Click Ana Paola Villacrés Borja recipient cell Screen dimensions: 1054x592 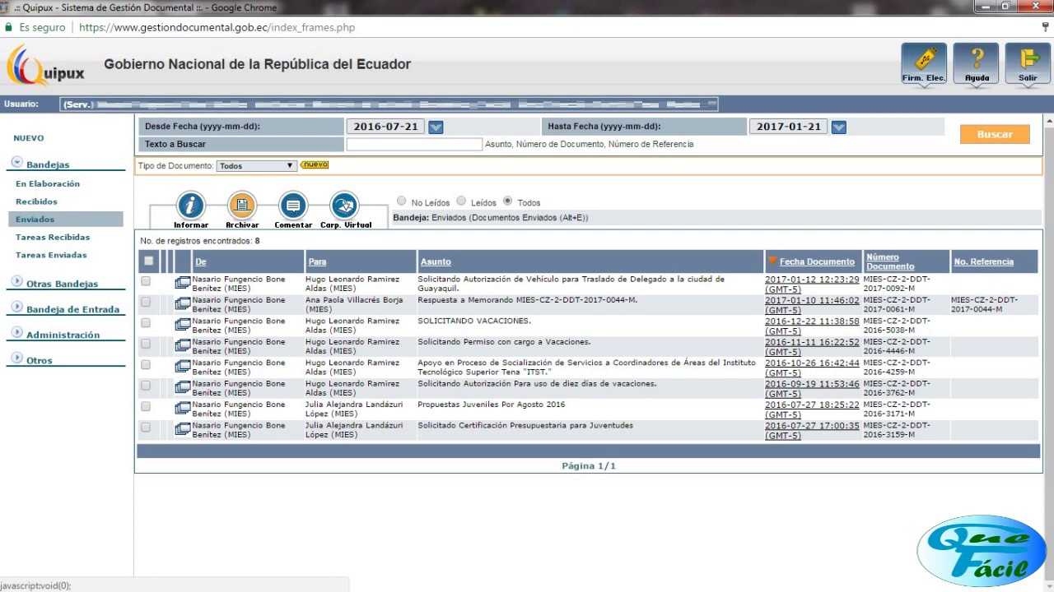(x=354, y=305)
